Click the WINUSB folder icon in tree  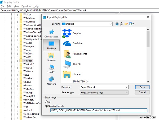(21, 68)
